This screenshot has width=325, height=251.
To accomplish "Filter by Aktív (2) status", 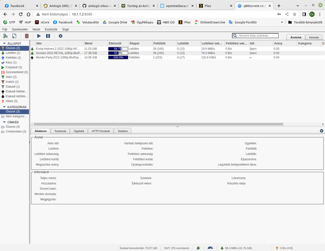I will 14,77.
